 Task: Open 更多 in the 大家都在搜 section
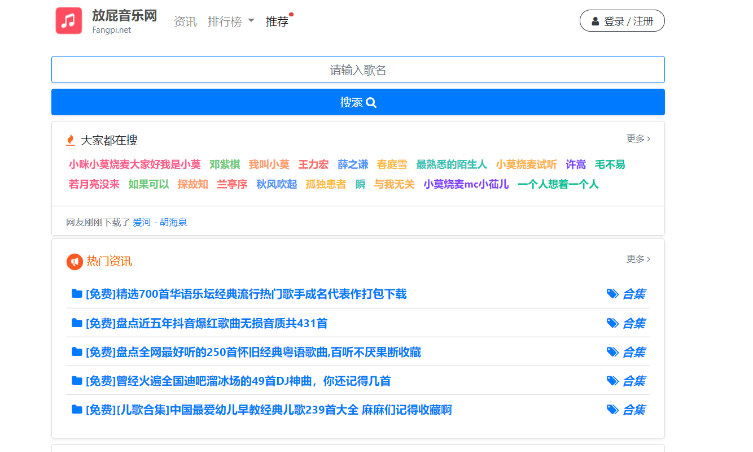point(638,139)
